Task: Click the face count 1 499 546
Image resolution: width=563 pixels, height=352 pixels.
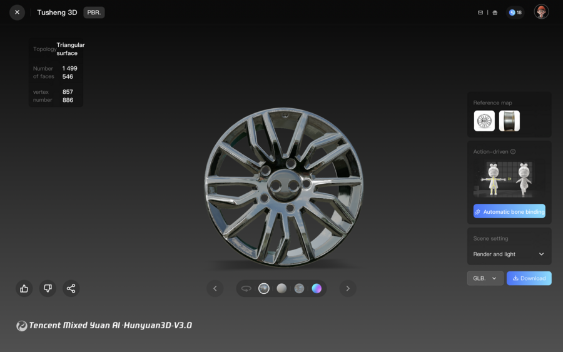Action: point(69,72)
